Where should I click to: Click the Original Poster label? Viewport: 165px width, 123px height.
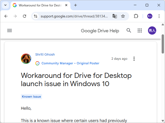(x=88, y=63)
